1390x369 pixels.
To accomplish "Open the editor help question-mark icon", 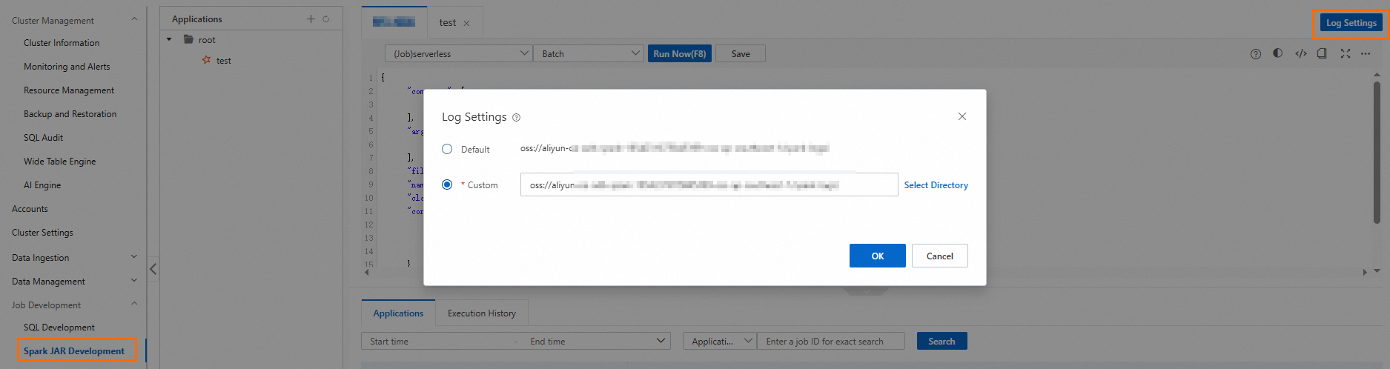I will 1255,54.
